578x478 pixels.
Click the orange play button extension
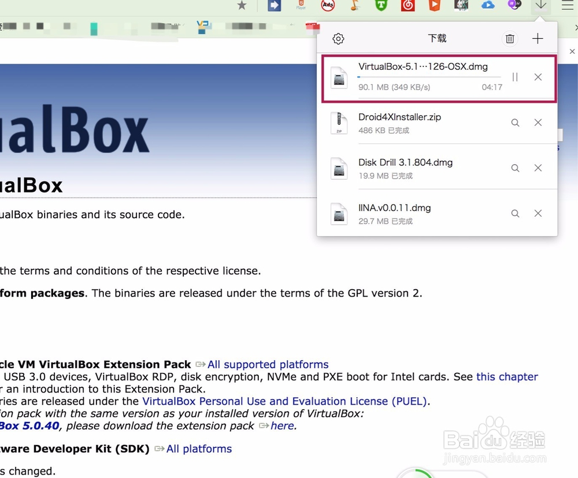[435, 5]
